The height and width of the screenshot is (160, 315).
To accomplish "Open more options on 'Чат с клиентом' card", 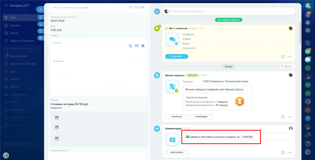I will (289, 57).
